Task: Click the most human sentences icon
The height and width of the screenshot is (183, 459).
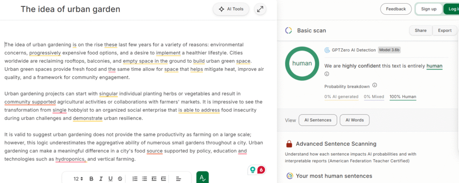Action: pos(290,176)
